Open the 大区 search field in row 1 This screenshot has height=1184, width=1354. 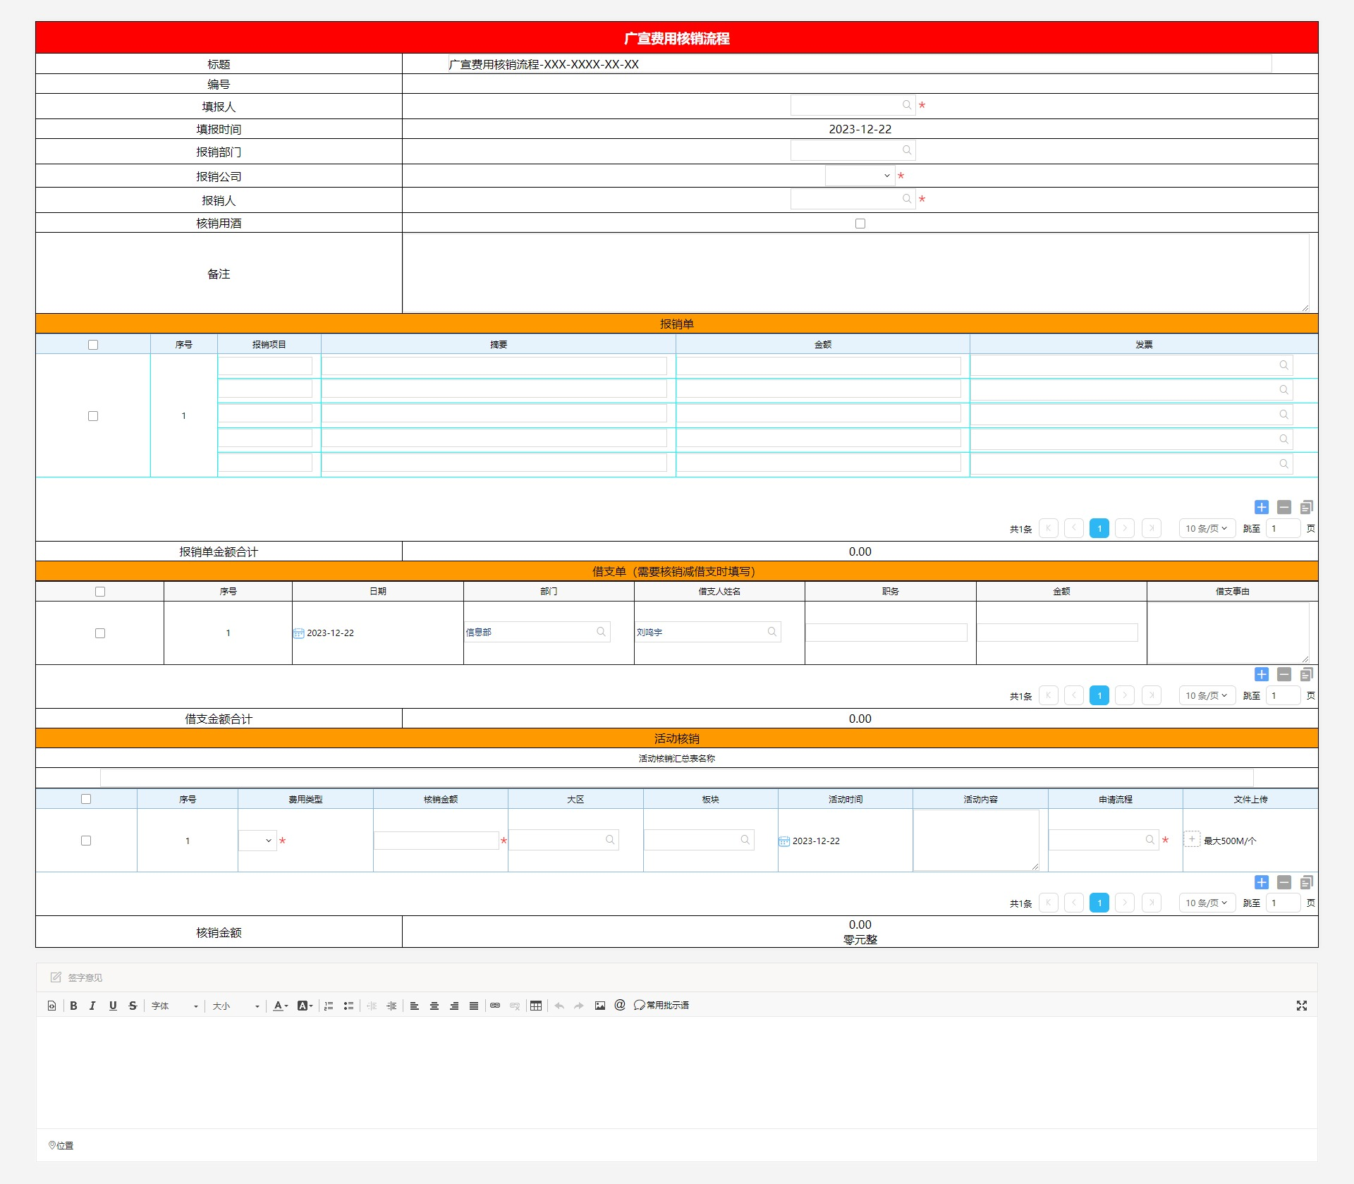click(563, 840)
